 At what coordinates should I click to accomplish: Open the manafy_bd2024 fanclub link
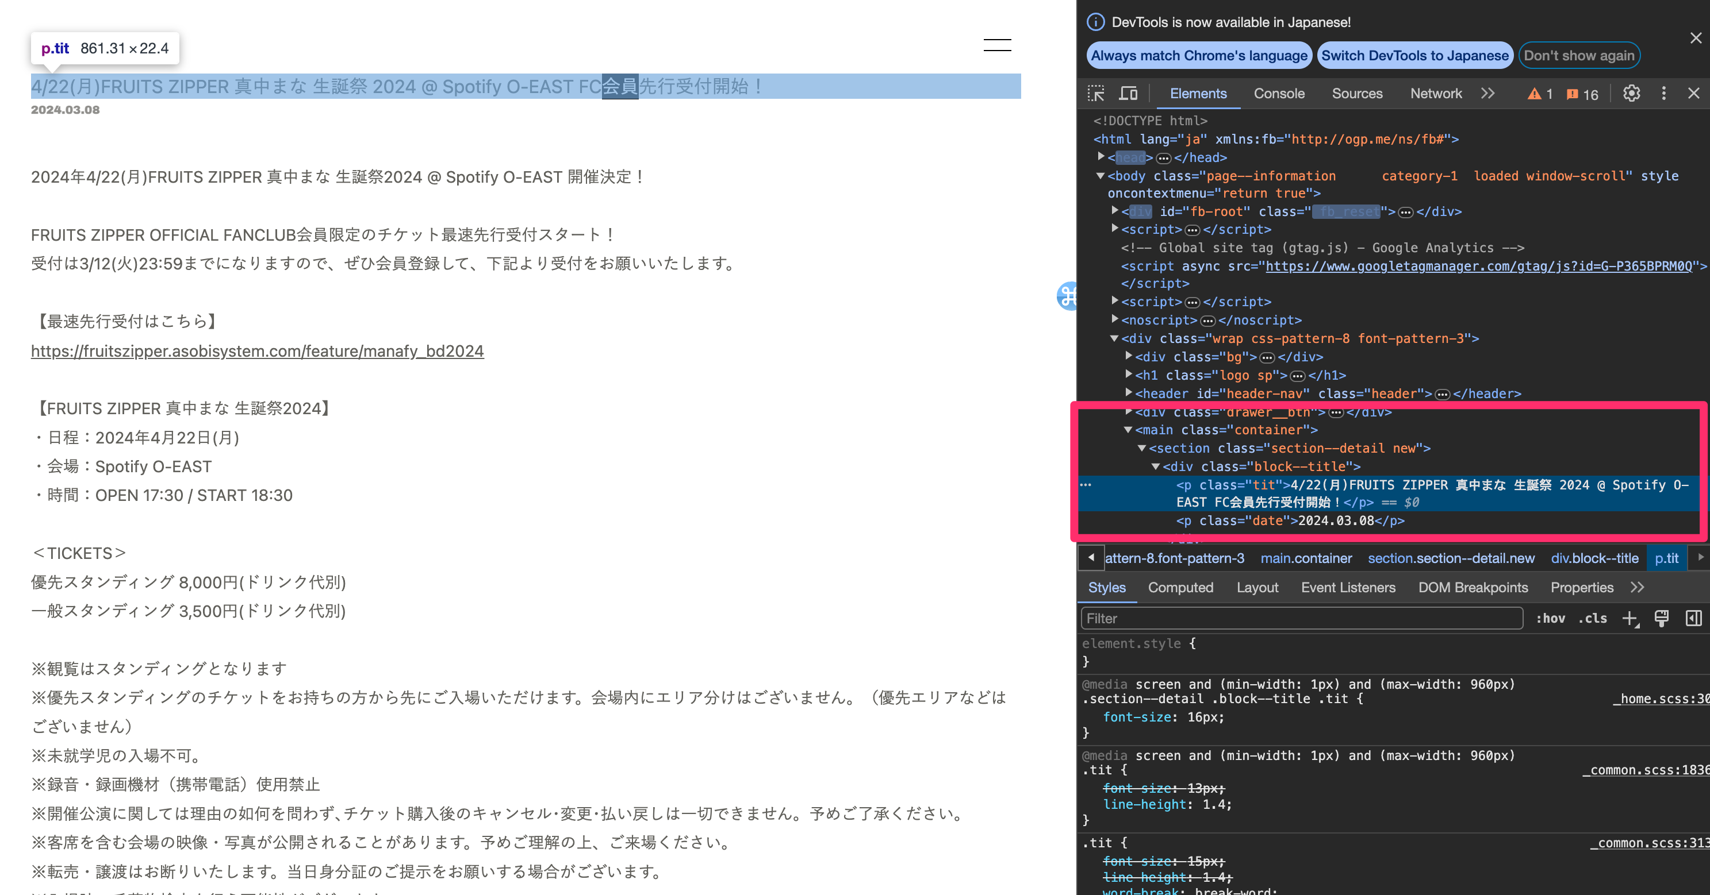(258, 351)
